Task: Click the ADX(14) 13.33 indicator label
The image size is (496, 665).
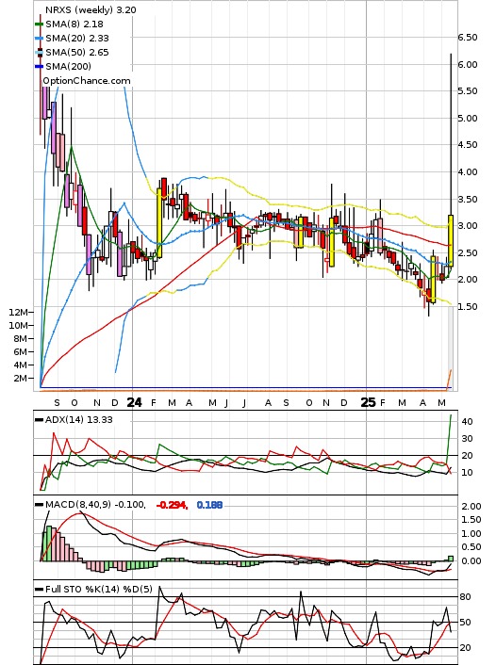Action: click(78, 419)
